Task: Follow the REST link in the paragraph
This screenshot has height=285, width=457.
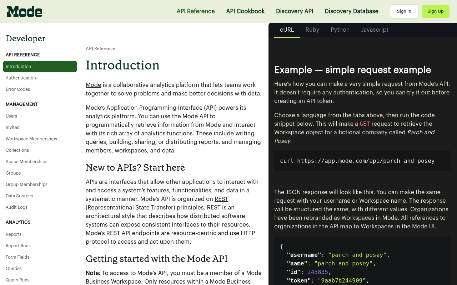Action: pyautogui.click(x=221, y=199)
